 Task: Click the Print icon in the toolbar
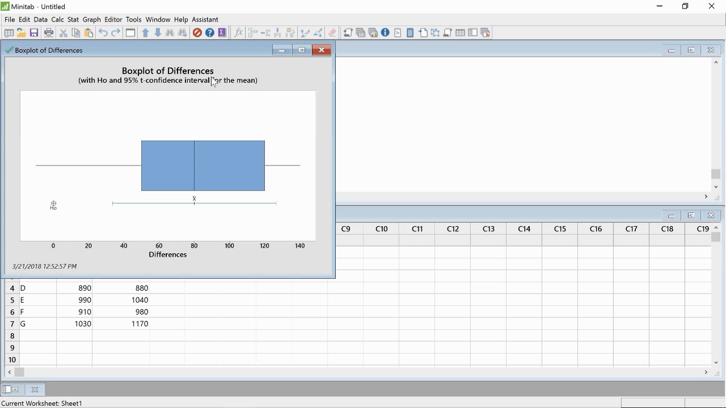(49, 33)
